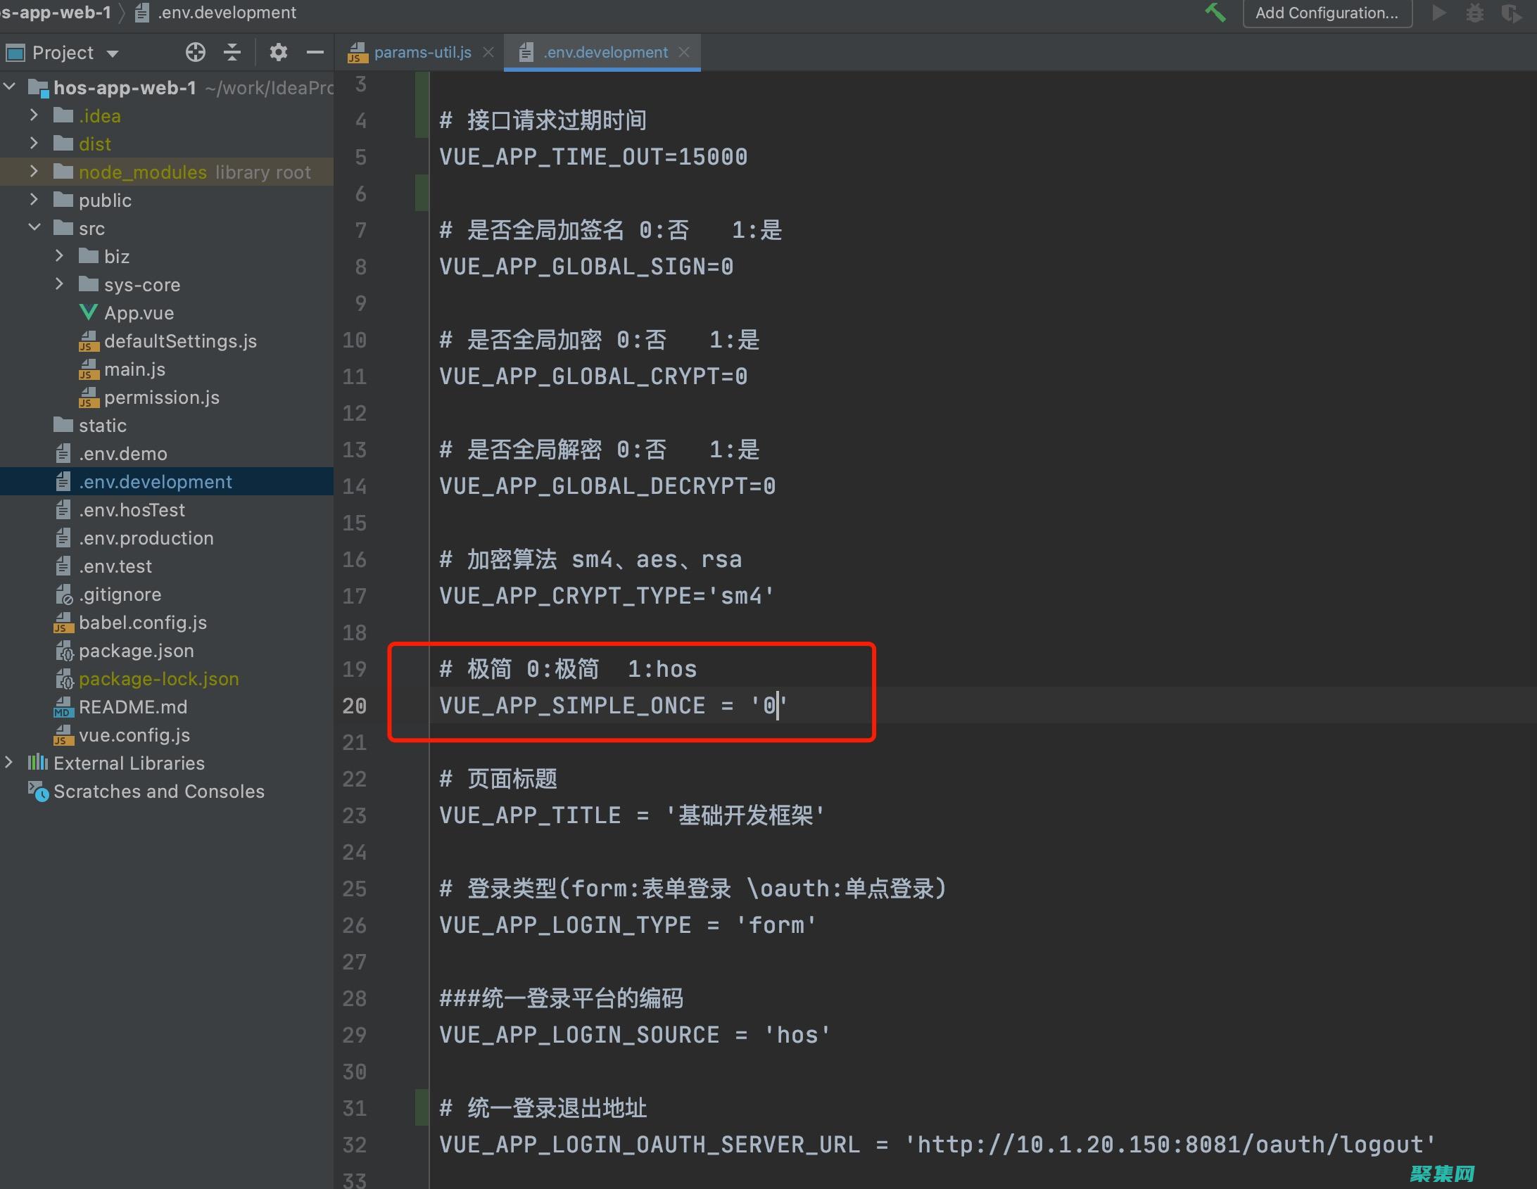Click the Collapse All icon in Project panel
The height and width of the screenshot is (1189, 1537).
232,52
